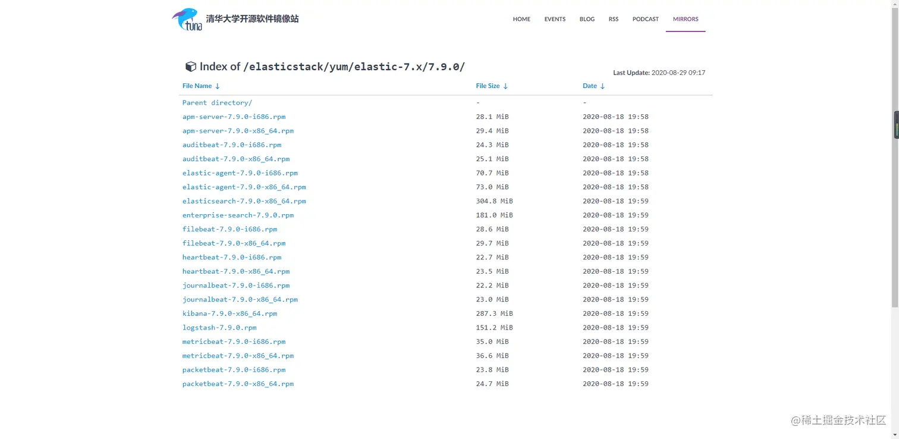
Task: Click the box icon beside Index of
Action: tap(191, 67)
